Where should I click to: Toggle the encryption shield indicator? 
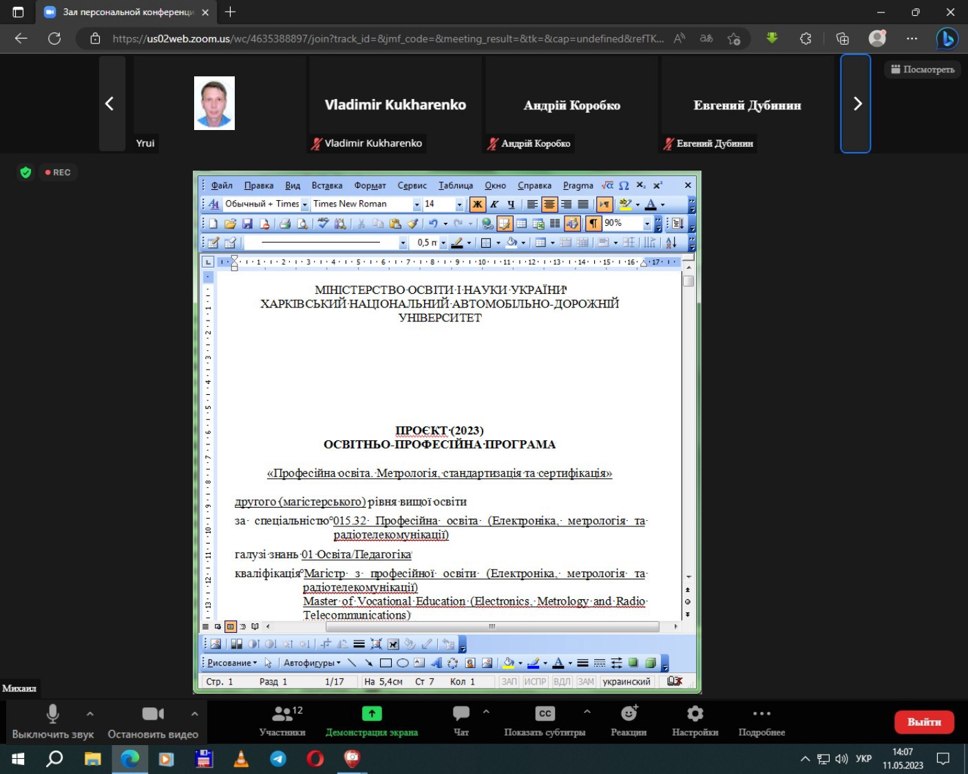(25, 173)
